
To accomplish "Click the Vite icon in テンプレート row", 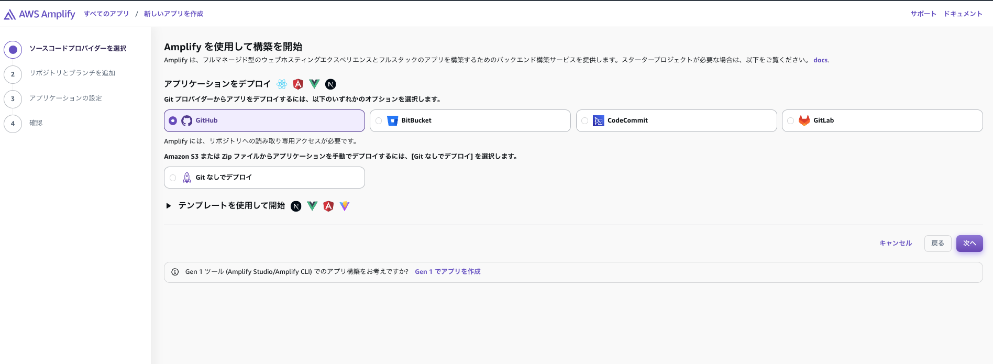I will pos(345,206).
